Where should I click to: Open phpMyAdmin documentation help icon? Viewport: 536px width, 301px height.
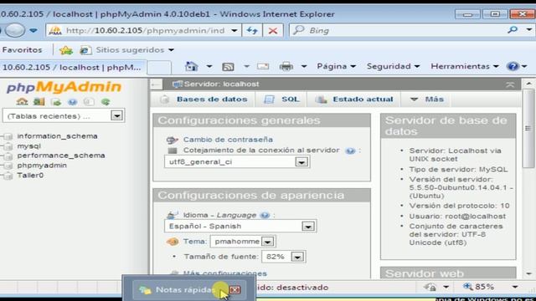point(72,102)
